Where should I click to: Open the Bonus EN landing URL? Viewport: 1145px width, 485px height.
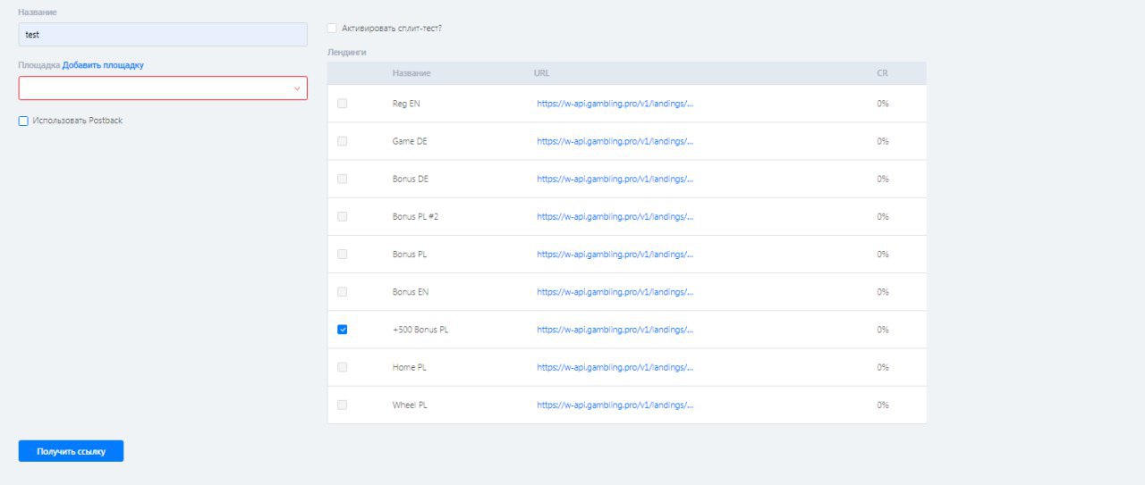tap(615, 292)
